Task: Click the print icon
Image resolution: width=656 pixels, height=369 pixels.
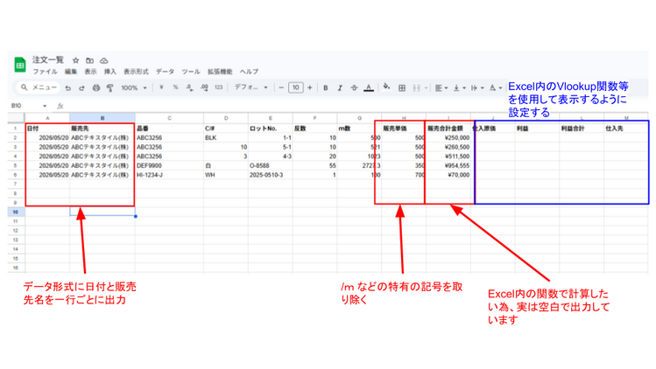Action: 96,87
